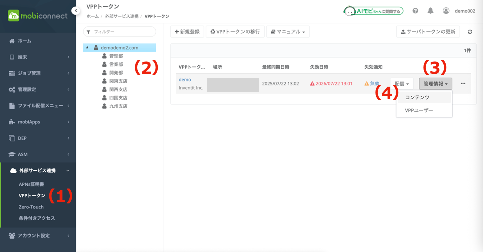Open ホーム in the sidebar
Screen dimensions: 483x252
point(38,41)
